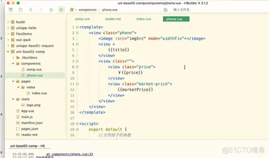Click the vue-pack project icon
This screenshot has height=158, width=269.
(x=13, y=40)
